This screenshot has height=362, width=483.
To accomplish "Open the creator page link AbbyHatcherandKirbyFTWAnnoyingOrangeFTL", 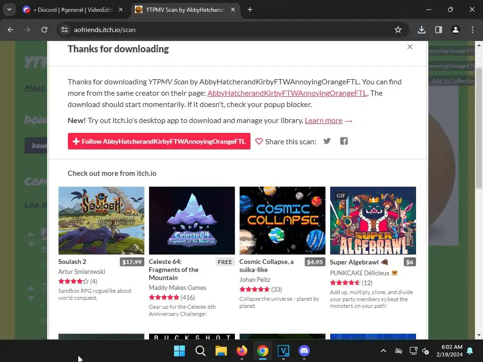I will point(287,93).
